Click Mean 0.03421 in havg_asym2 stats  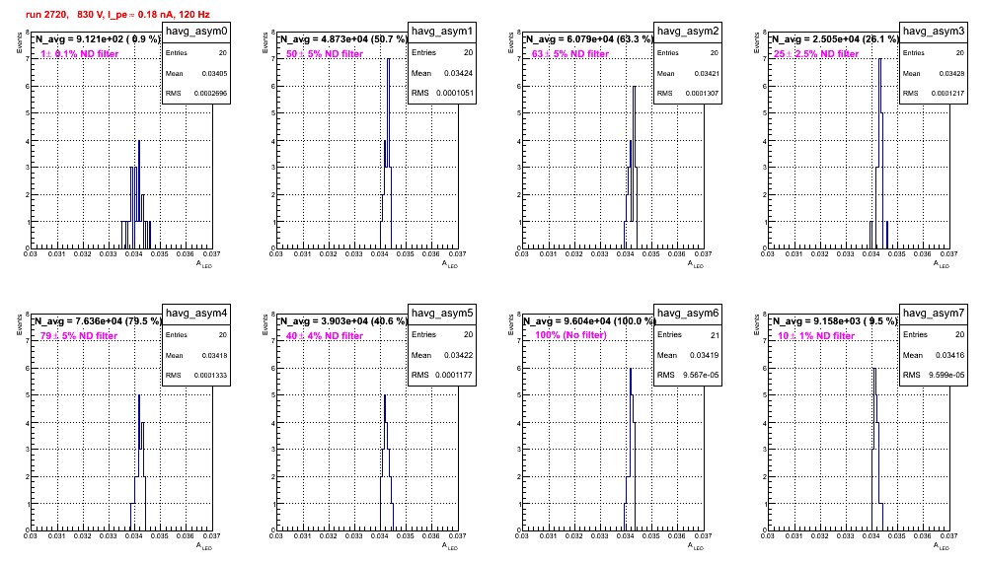[688, 73]
